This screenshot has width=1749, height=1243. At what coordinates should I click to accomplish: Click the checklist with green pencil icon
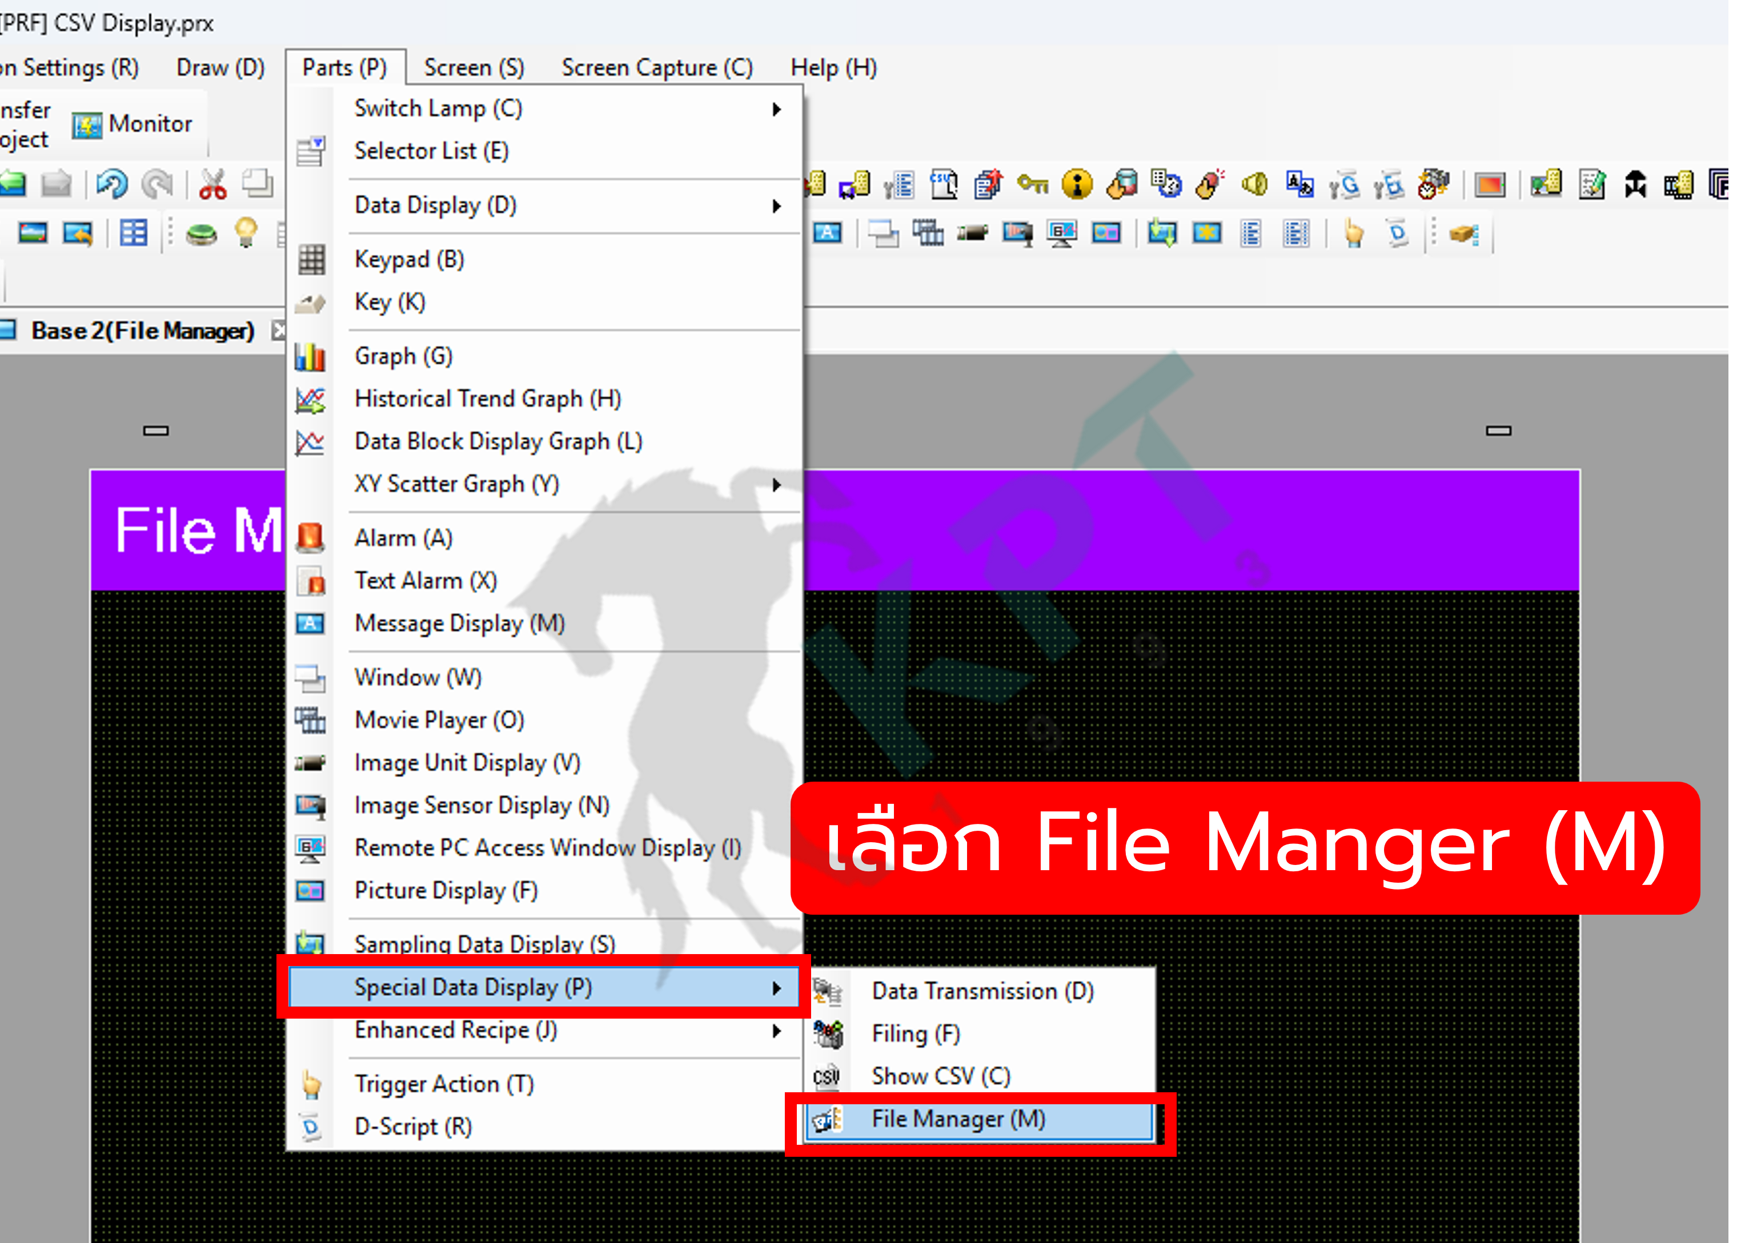point(1591,184)
